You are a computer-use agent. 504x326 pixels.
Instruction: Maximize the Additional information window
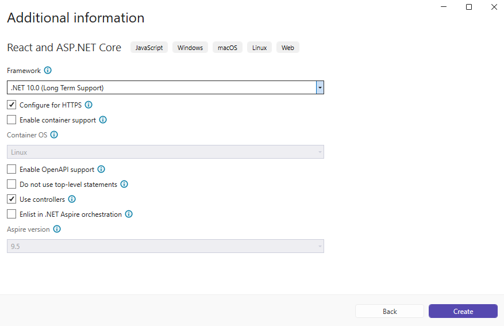[469, 7]
